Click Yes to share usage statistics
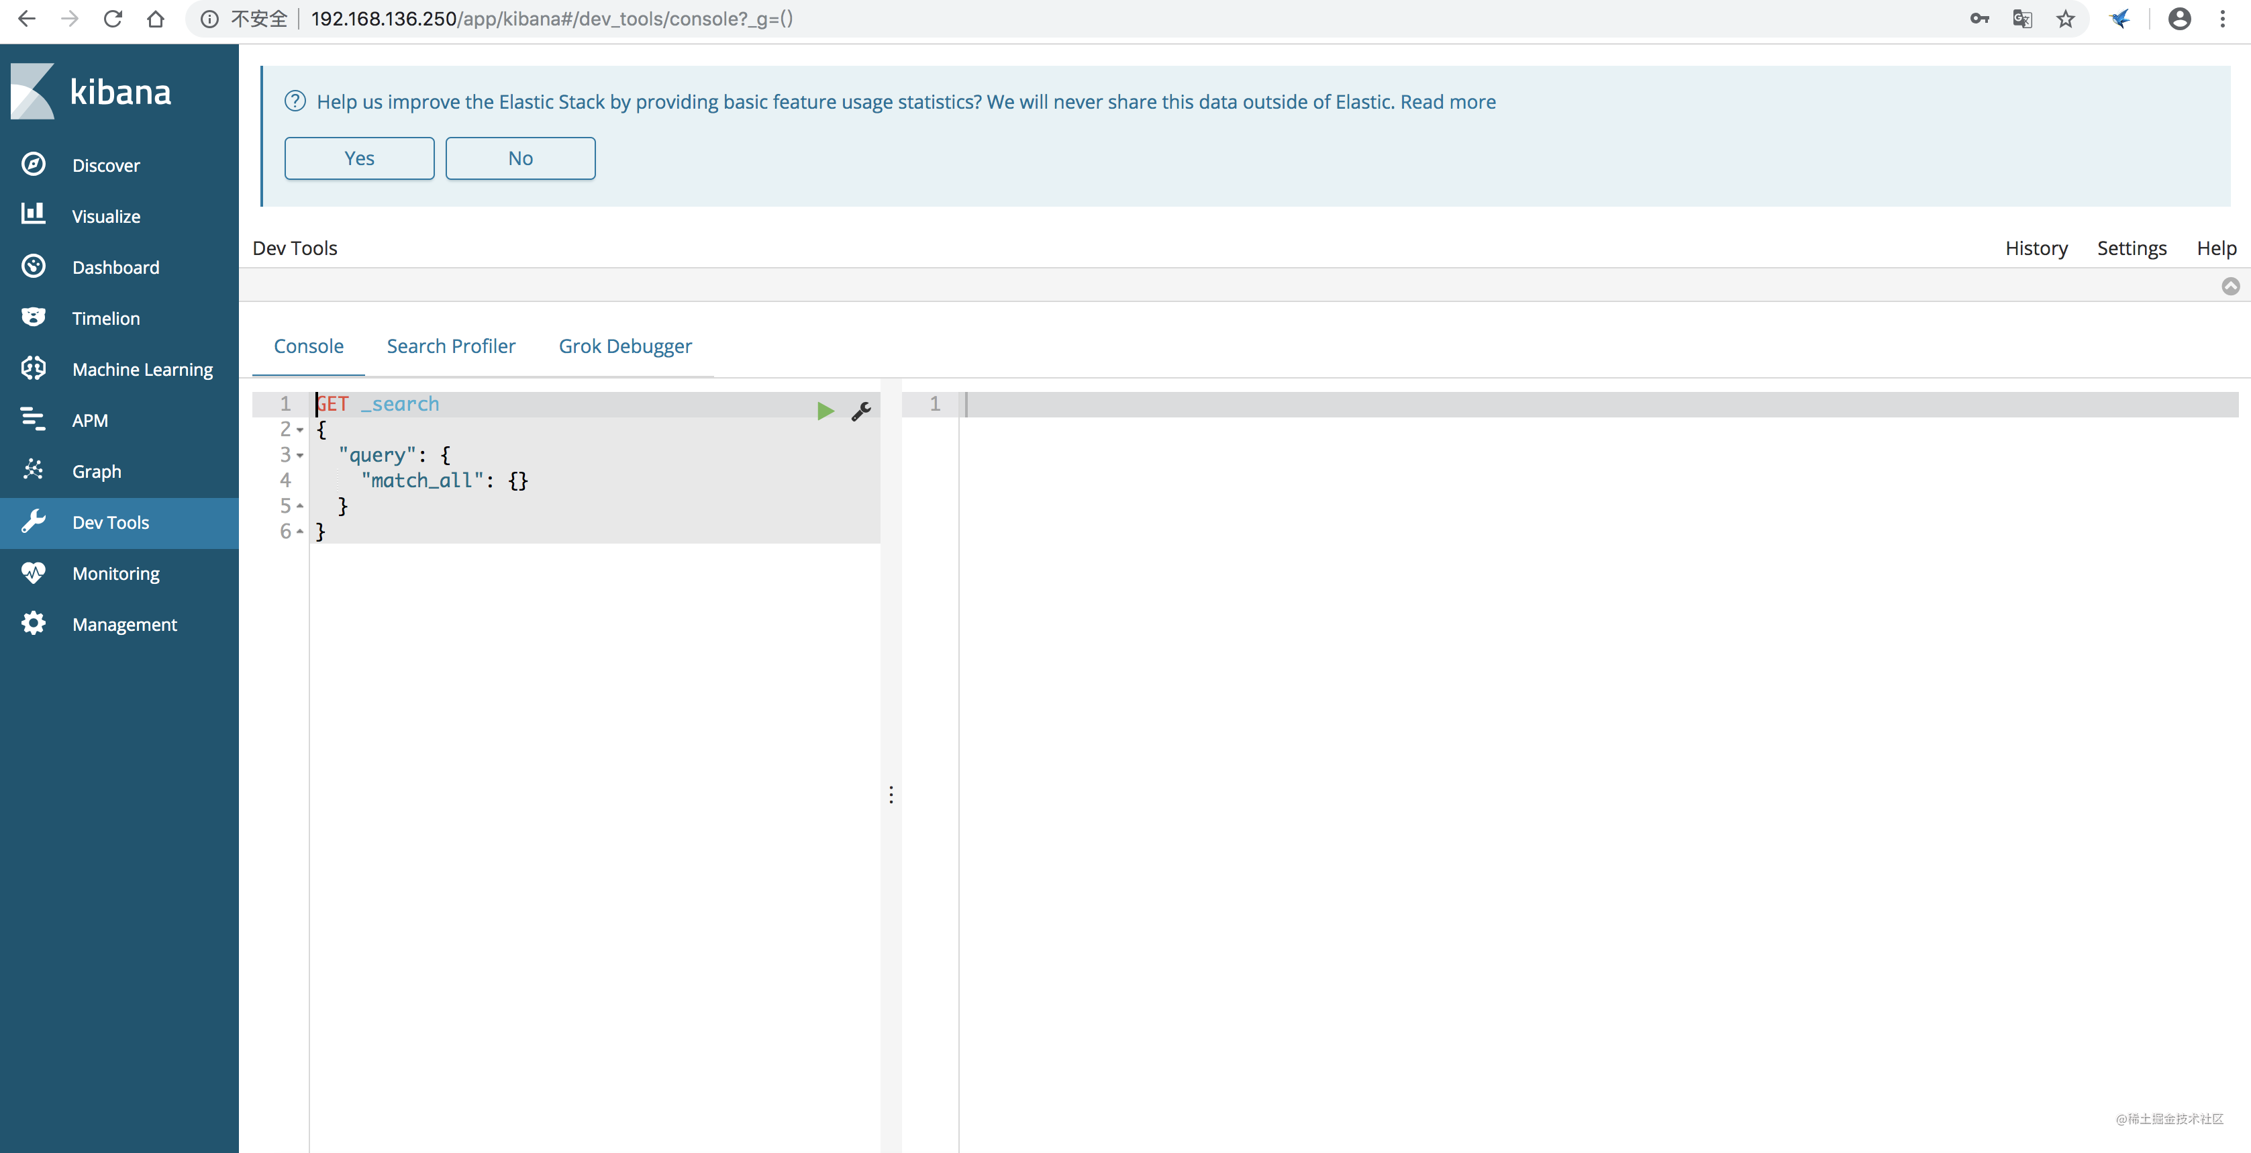 click(x=359, y=158)
